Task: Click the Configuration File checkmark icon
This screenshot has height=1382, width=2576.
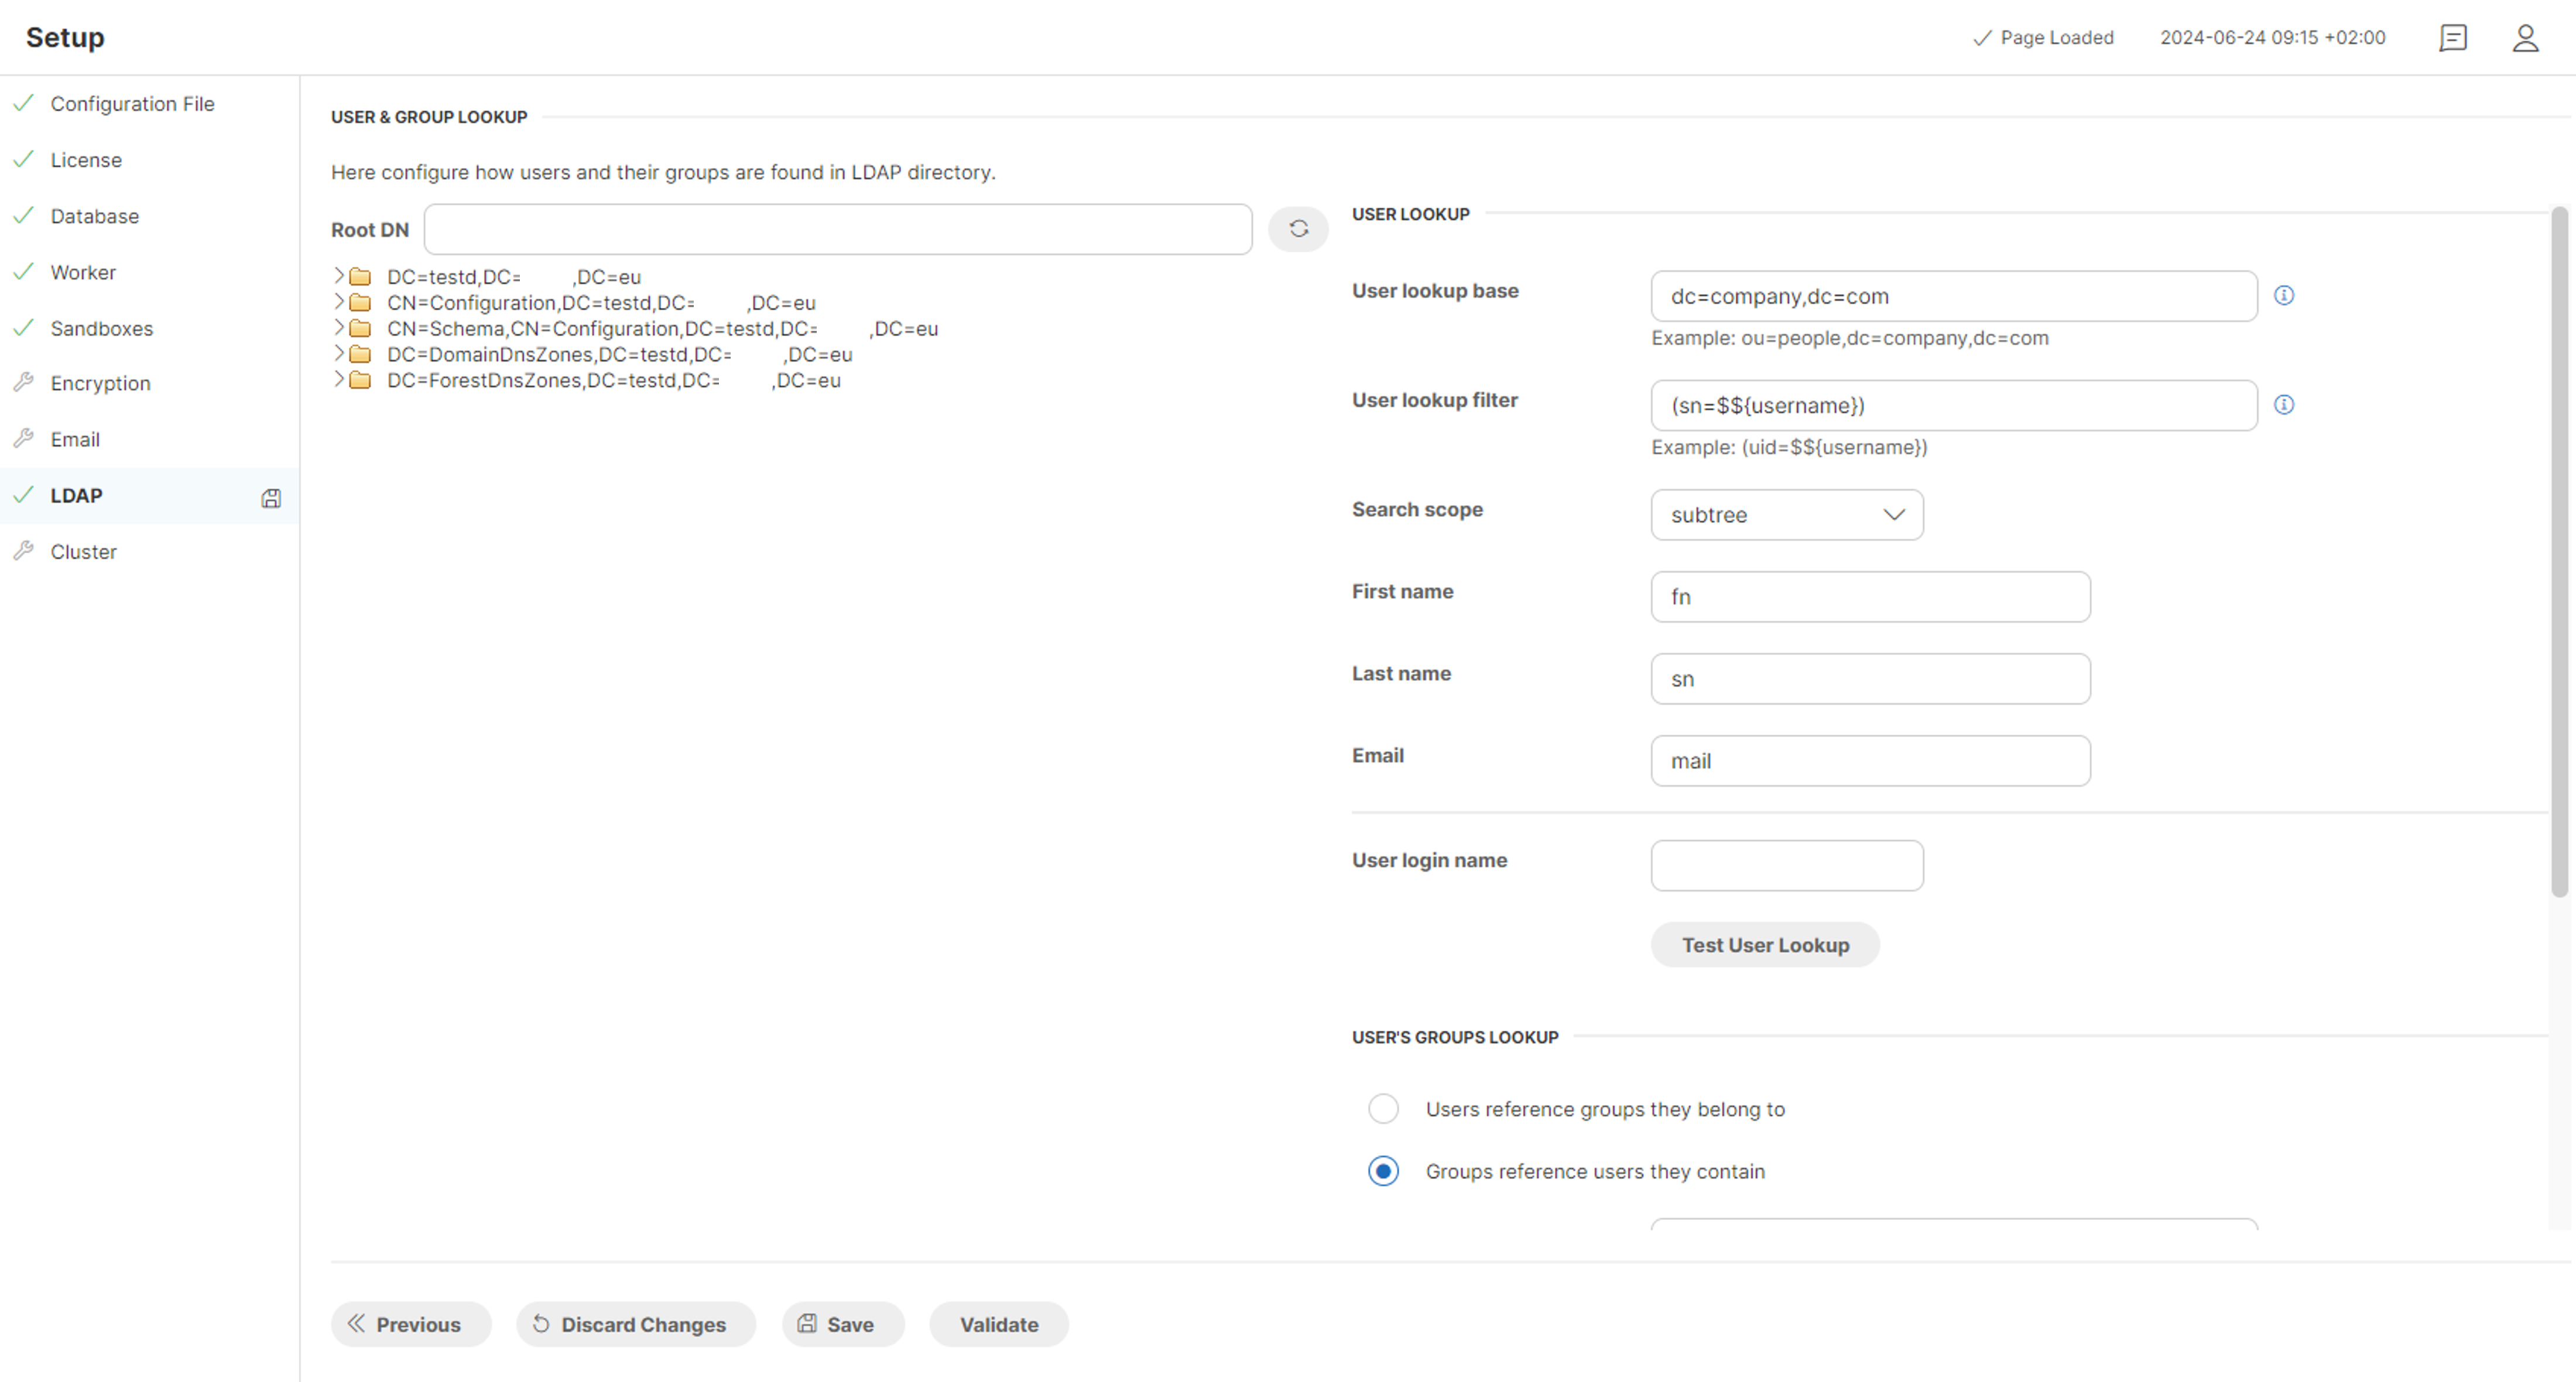Action: click(x=26, y=104)
